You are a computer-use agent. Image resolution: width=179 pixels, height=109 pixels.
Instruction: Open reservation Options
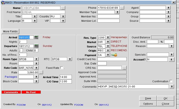148,104
